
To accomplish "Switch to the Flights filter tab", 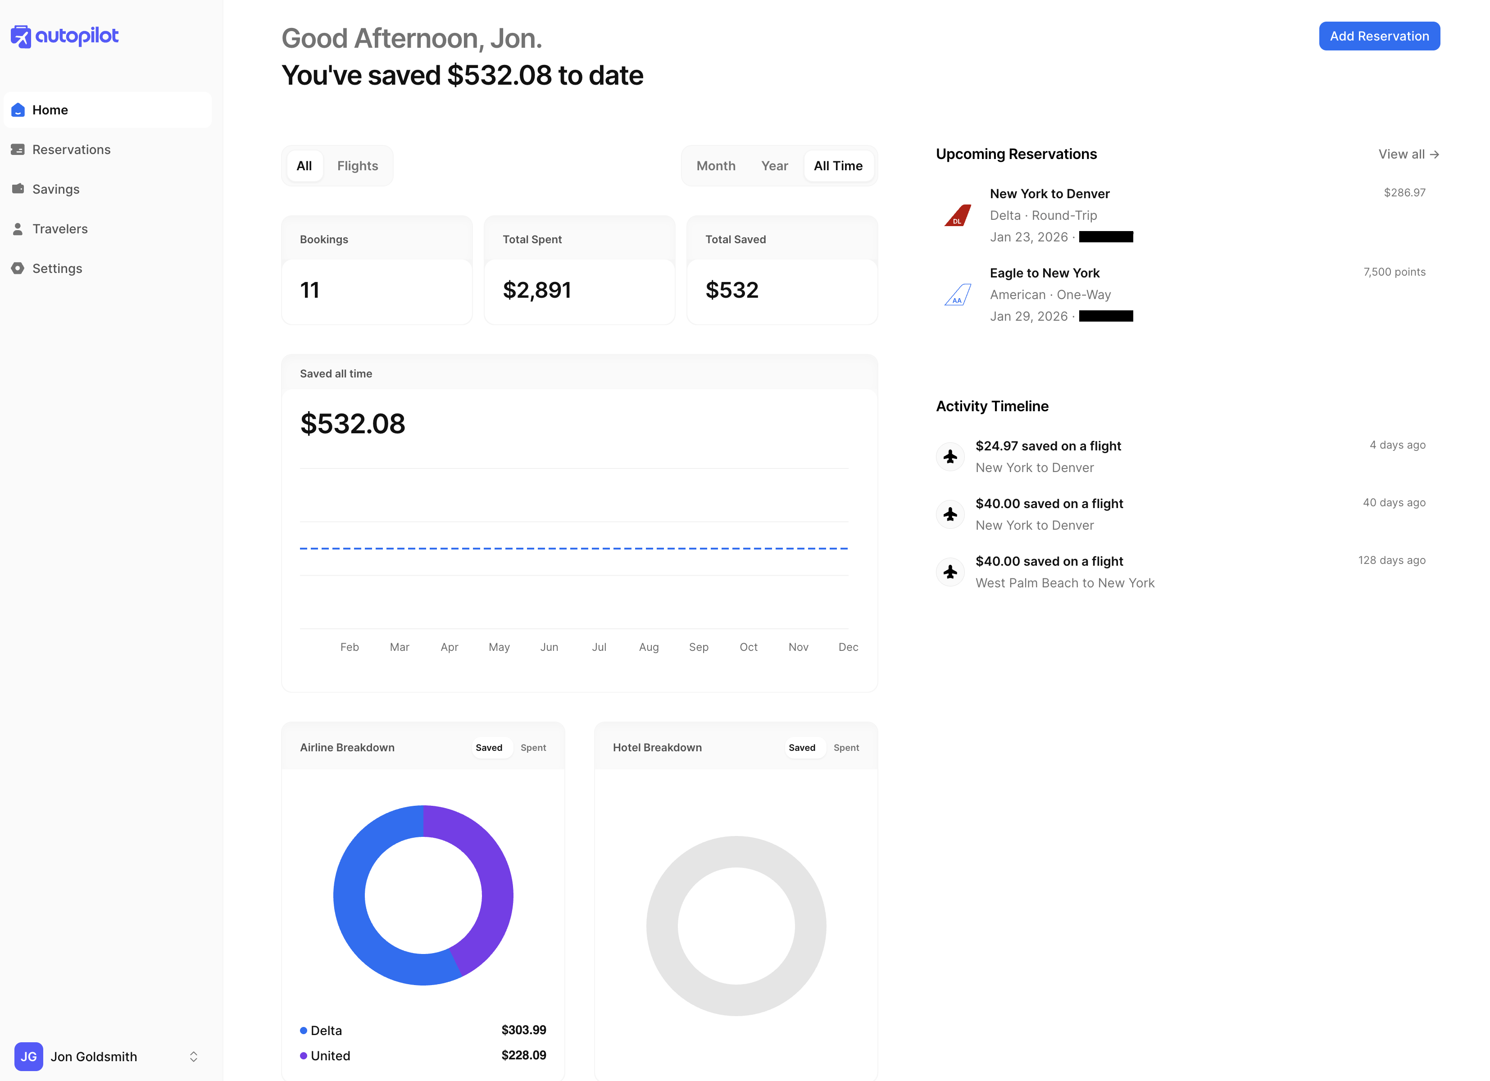I will pos(357,166).
